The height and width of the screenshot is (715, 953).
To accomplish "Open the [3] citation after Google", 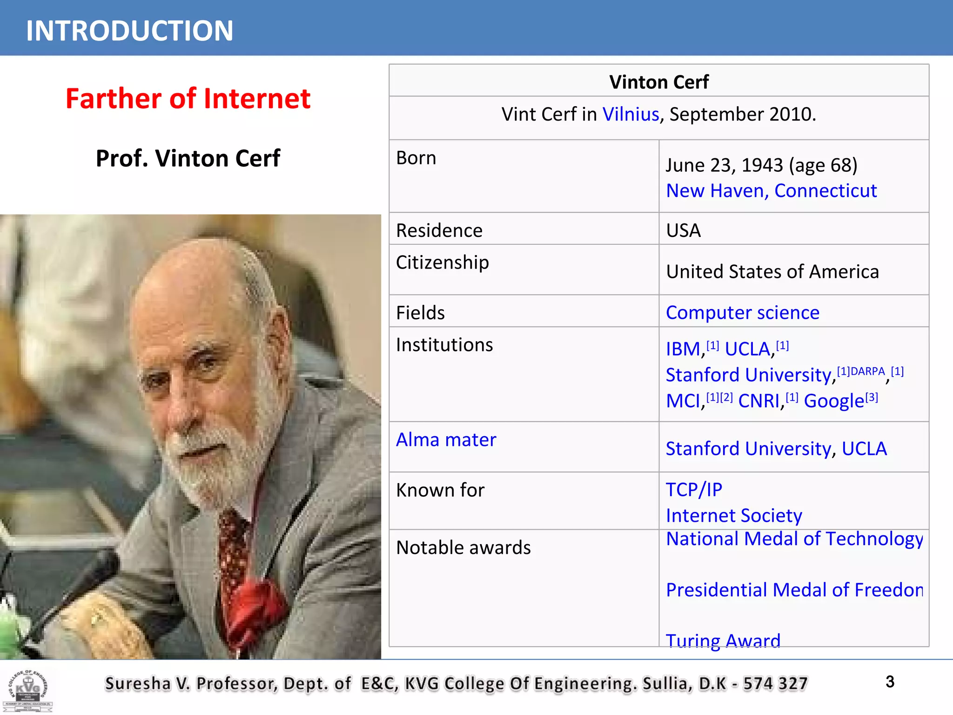I will click(x=872, y=397).
